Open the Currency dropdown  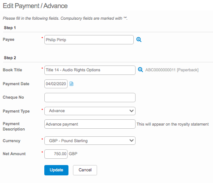tap(90, 140)
